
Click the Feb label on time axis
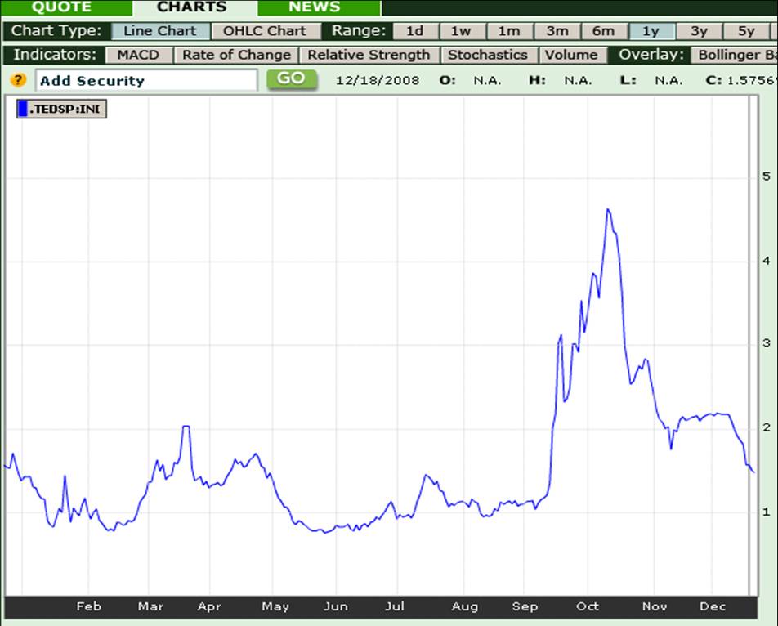click(x=89, y=606)
